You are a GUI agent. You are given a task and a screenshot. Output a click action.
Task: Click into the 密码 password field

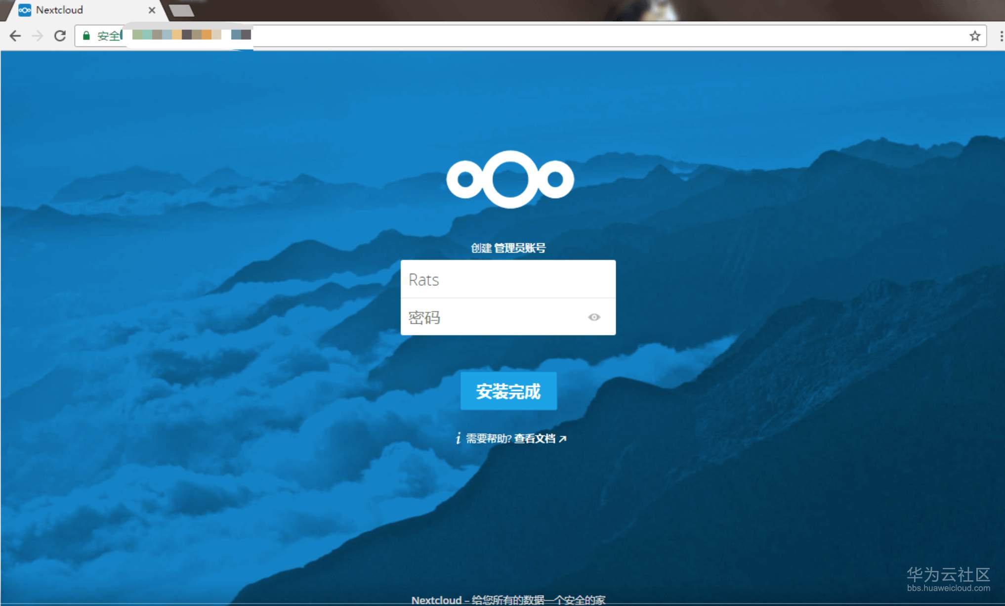(x=494, y=317)
